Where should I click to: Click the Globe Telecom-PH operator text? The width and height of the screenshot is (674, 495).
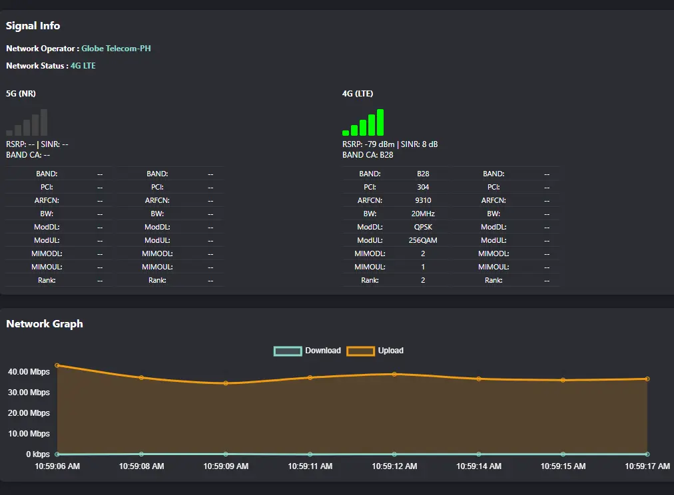coord(116,49)
